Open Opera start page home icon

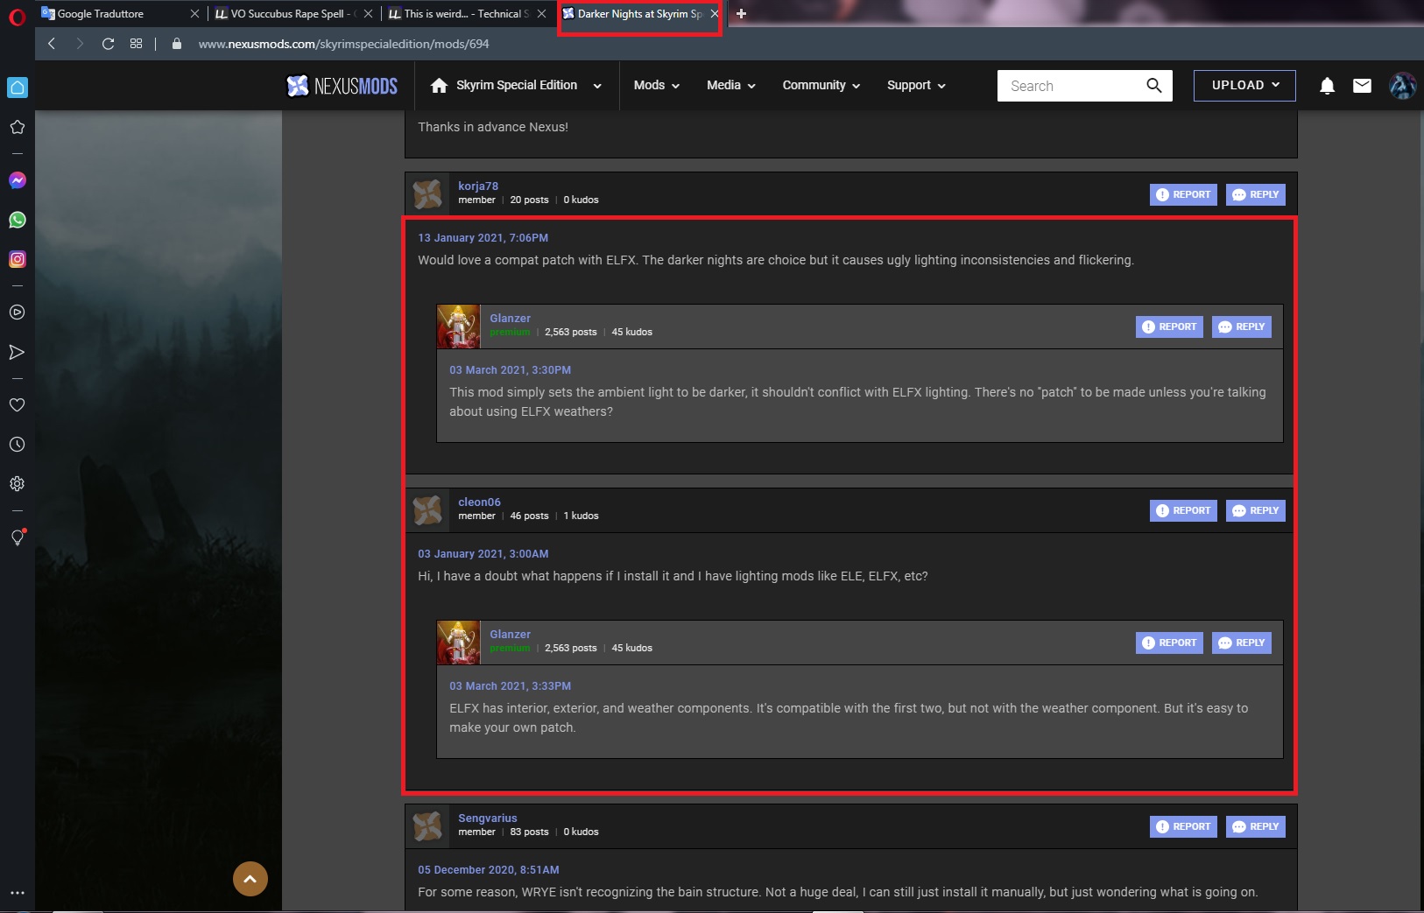[x=18, y=88]
